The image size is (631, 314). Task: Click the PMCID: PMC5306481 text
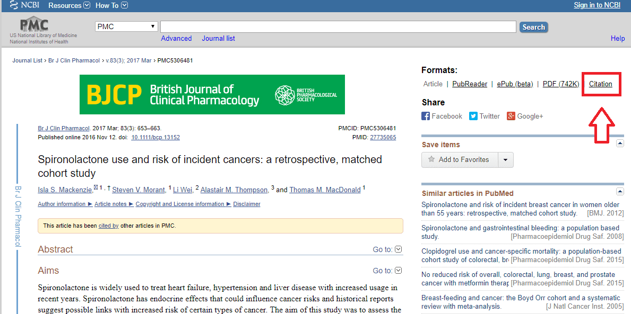(x=367, y=129)
